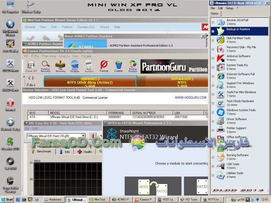Open WWW.HDDGURU.COM link
Image resolution: width=271 pixels, height=203 pixels.
click(191, 97)
